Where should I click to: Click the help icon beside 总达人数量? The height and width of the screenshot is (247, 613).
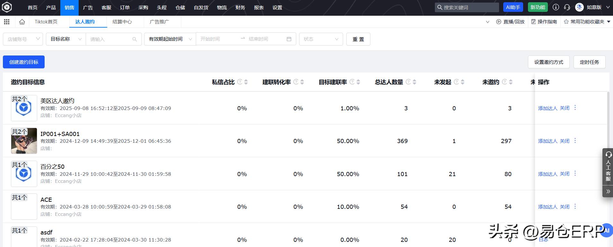[x=408, y=82]
